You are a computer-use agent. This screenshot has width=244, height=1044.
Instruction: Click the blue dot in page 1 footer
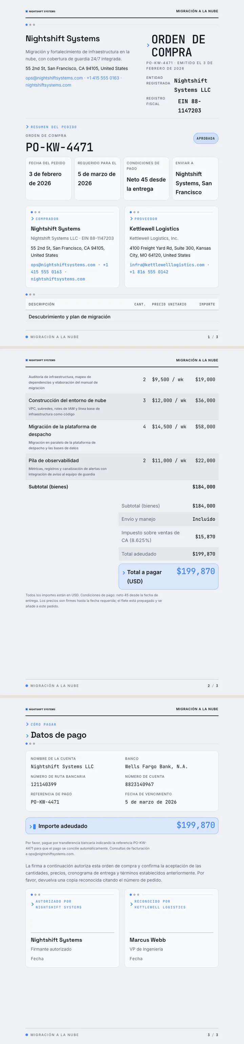pyautogui.click(x=27, y=337)
